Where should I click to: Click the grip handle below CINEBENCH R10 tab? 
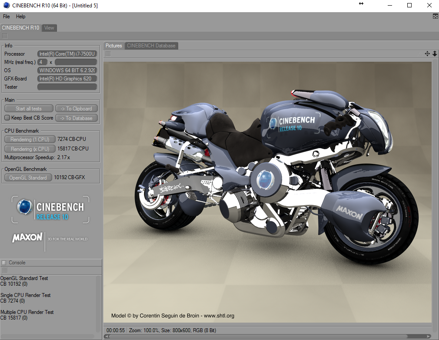(4, 36)
